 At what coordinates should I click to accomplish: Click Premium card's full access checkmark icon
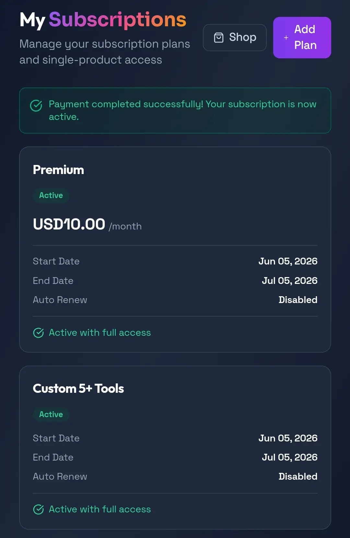tap(39, 333)
